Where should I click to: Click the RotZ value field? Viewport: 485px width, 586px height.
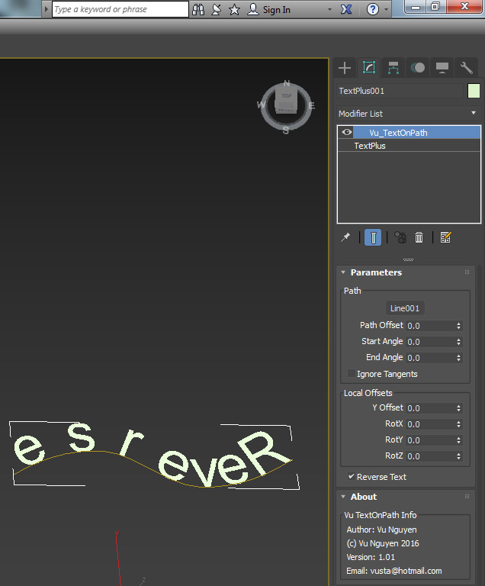(429, 456)
